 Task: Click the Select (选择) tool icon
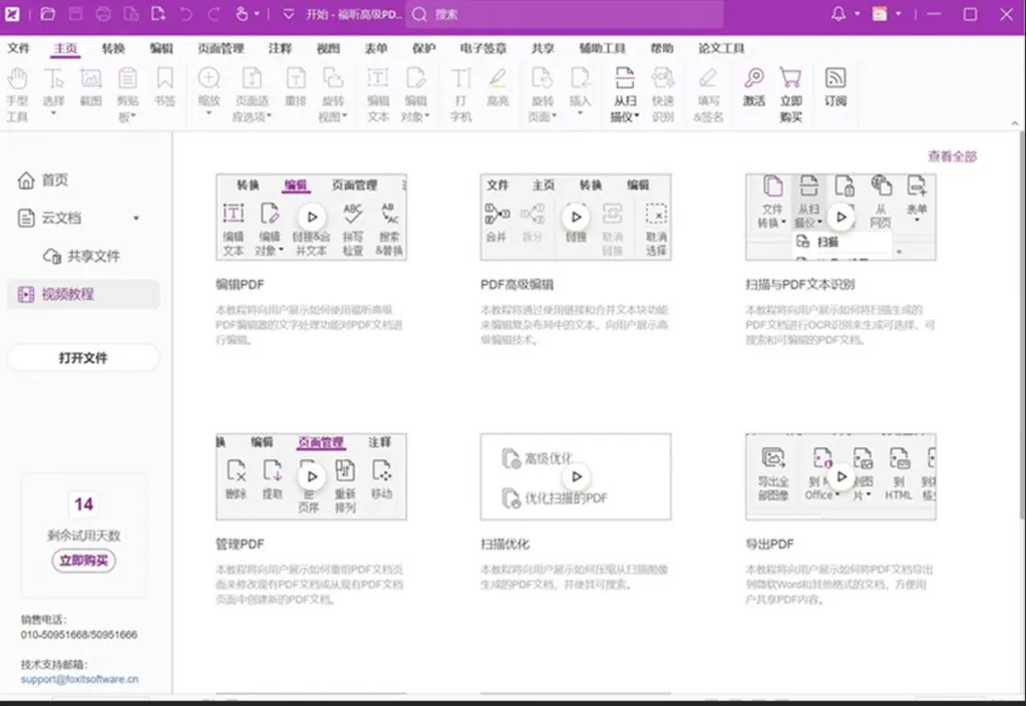[53, 79]
